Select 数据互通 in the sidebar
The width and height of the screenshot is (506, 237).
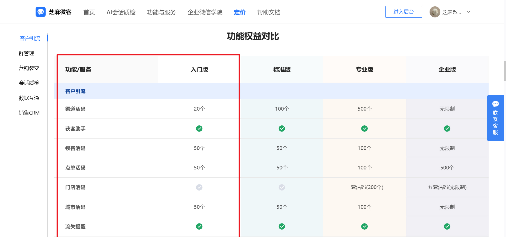tap(29, 98)
